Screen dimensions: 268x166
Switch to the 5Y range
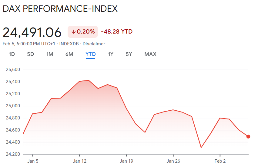click(129, 54)
